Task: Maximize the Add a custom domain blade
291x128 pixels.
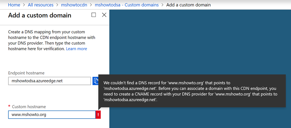Action: 94,15
